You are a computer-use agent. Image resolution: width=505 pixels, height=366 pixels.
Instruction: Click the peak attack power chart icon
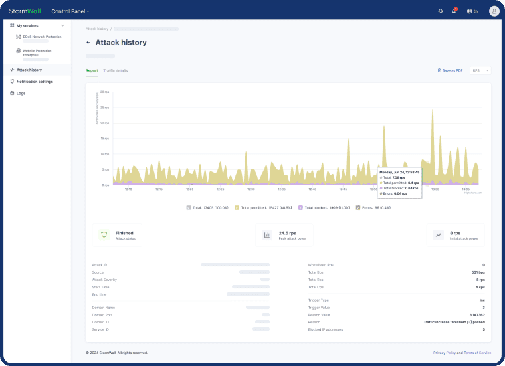(x=267, y=235)
